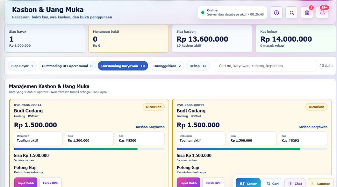Open the info icon in header
This screenshot has width=337, height=187.
click(276, 13)
